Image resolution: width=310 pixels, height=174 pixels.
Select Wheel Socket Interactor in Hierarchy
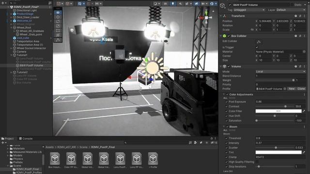point(31,48)
